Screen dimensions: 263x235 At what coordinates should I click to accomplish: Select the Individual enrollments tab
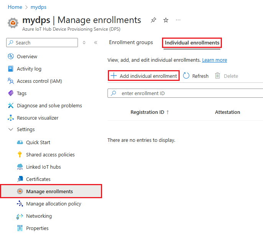click(192, 43)
